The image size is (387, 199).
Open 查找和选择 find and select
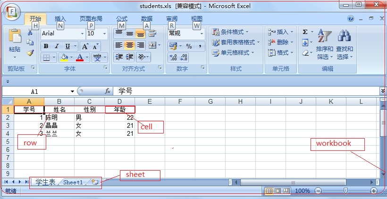[x=345, y=44]
